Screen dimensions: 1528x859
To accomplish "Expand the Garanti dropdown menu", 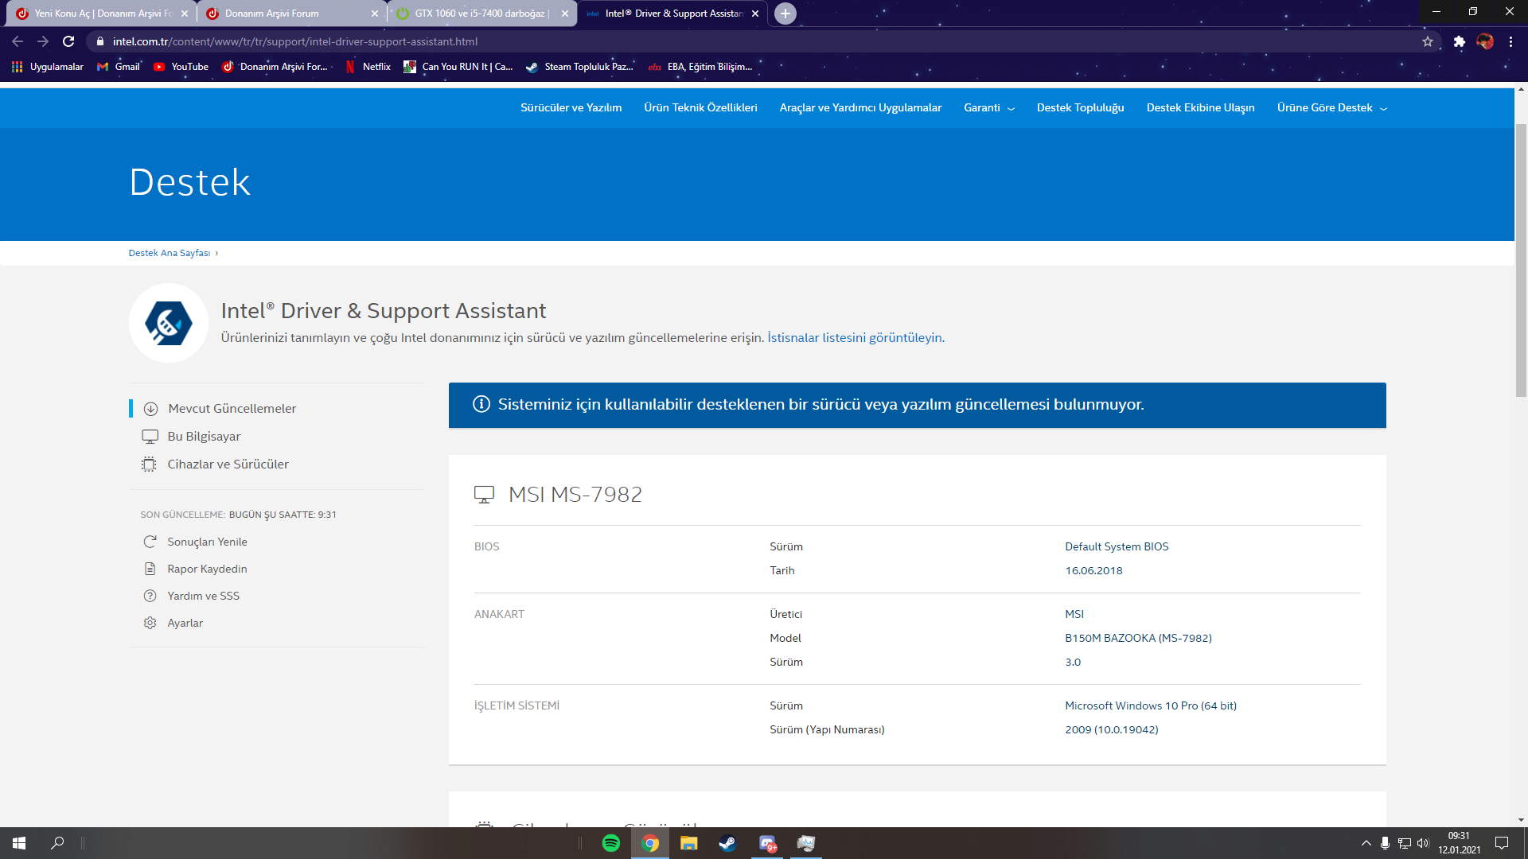I will (x=988, y=107).
